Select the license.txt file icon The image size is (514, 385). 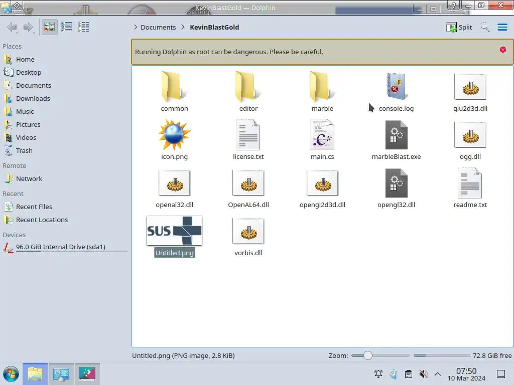(248, 135)
